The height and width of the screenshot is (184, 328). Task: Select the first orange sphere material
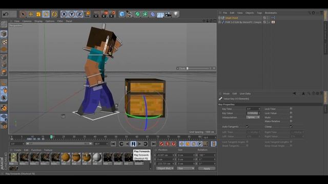pyautogui.click(x=66, y=157)
